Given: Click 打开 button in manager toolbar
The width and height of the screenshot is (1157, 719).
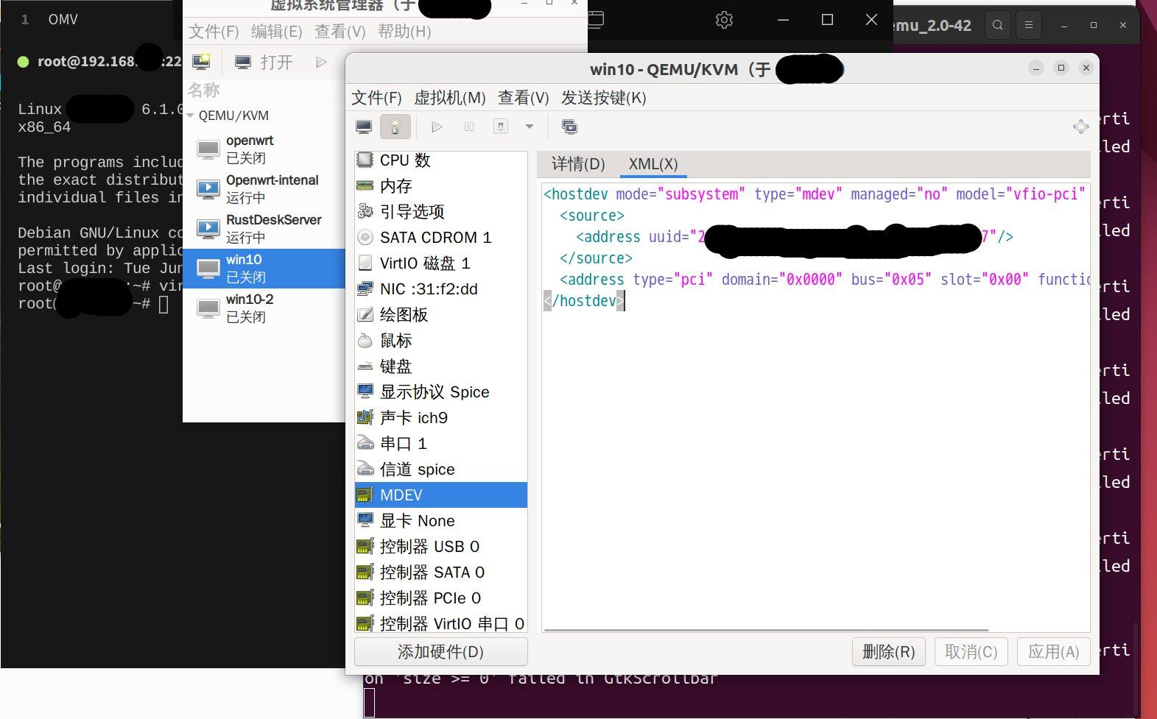Looking at the screenshot, I should [x=264, y=63].
